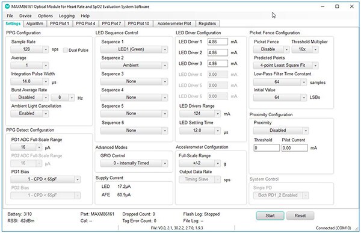Open Sequence 1 LED1 (Green) dropdown

134,49
